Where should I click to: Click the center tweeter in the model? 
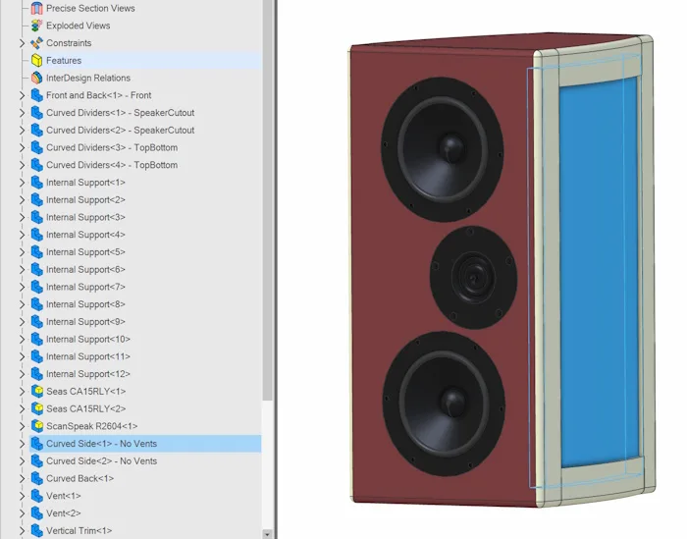click(473, 278)
